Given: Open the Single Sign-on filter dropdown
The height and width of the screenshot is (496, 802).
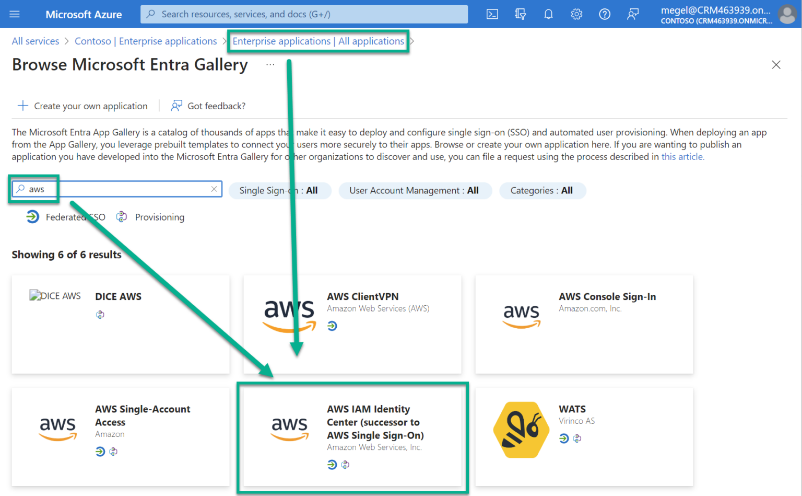Looking at the screenshot, I should point(280,190).
